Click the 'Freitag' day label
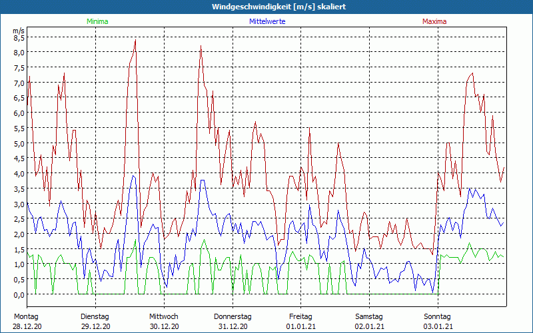The height and width of the screenshot is (333, 533). pos(301,317)
